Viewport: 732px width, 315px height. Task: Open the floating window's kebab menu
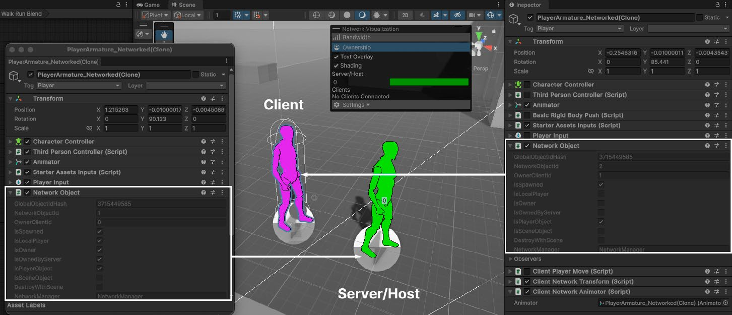(x=227, y=61)
